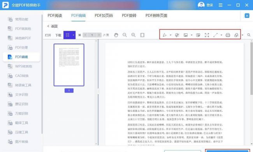Open 翻译工具 in the sidebar

21,123
